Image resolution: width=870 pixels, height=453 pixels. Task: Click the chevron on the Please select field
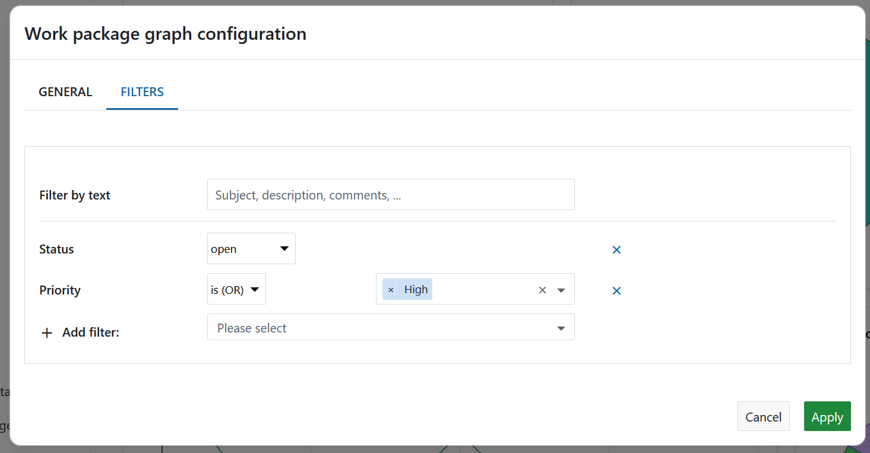560,327
